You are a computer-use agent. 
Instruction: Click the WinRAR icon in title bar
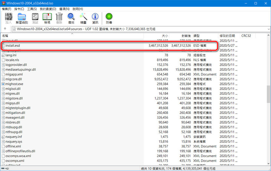click(3, 3)
